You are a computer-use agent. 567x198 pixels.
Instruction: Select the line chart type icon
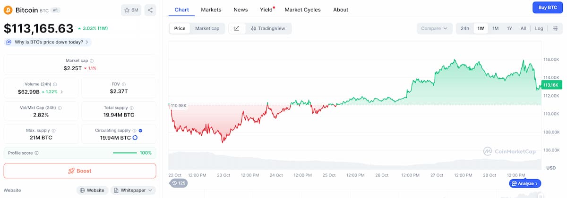coord(236,28)
